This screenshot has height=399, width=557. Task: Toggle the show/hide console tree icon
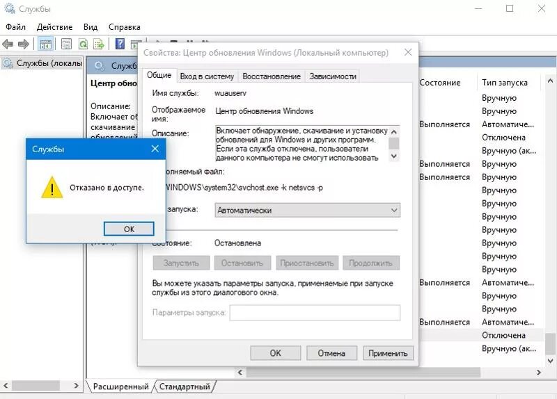coord(45,44)
